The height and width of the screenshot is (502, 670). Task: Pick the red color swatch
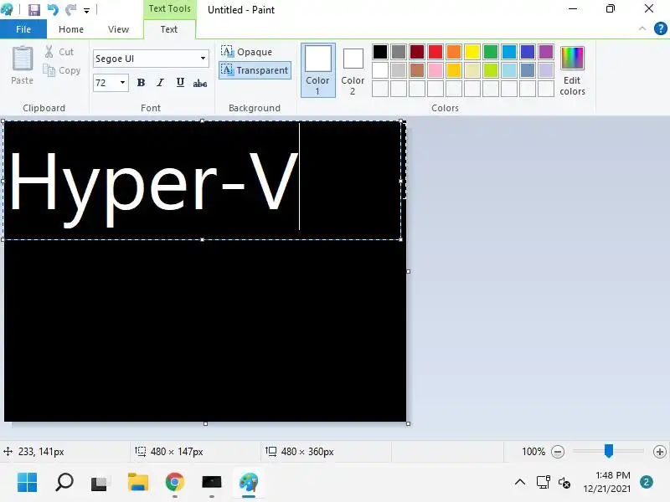435,52
